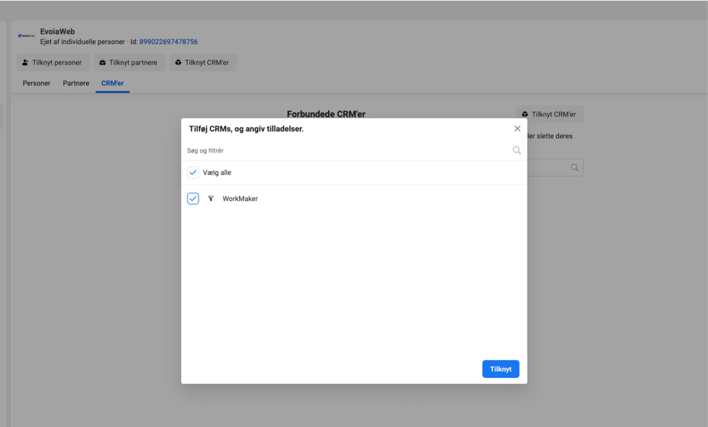Click the Tilknyt CRM'er button below header

(x=203, y=63)
